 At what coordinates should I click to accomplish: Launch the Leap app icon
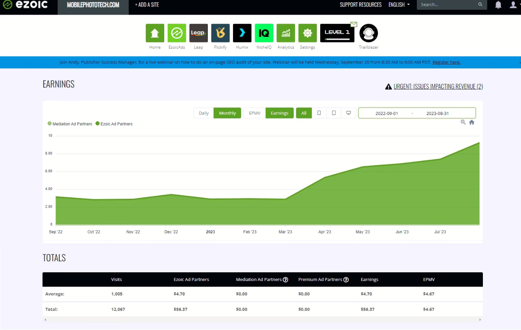[x=198, y=33]
